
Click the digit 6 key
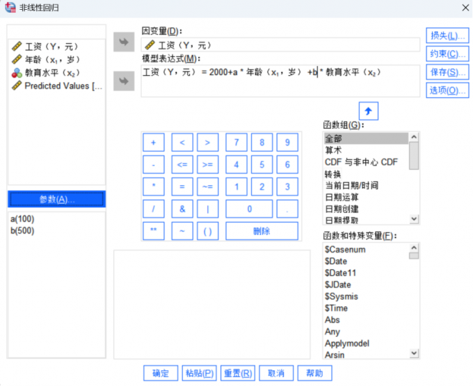tap(287, 165)
